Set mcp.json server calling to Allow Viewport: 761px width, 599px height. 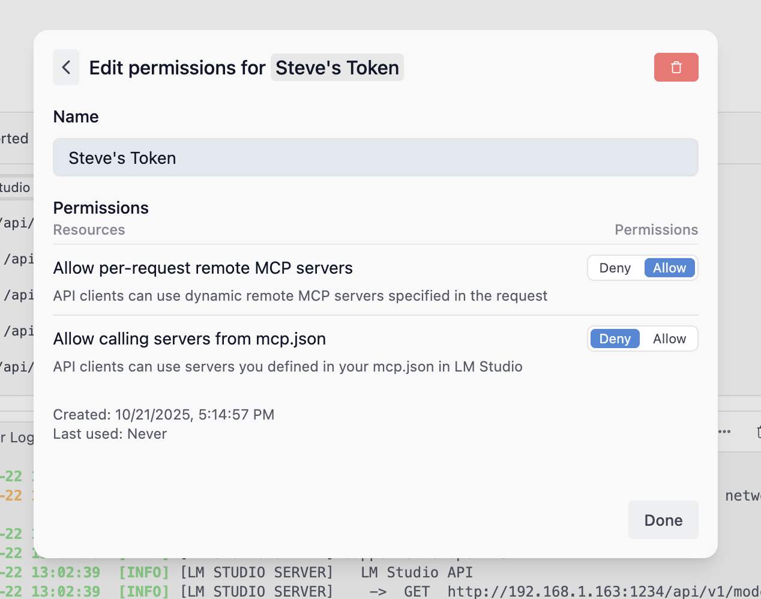click(x=669, y=339)
